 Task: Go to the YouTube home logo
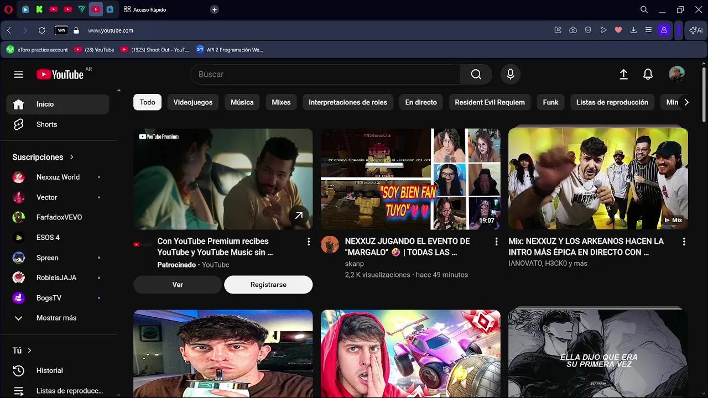60,75
